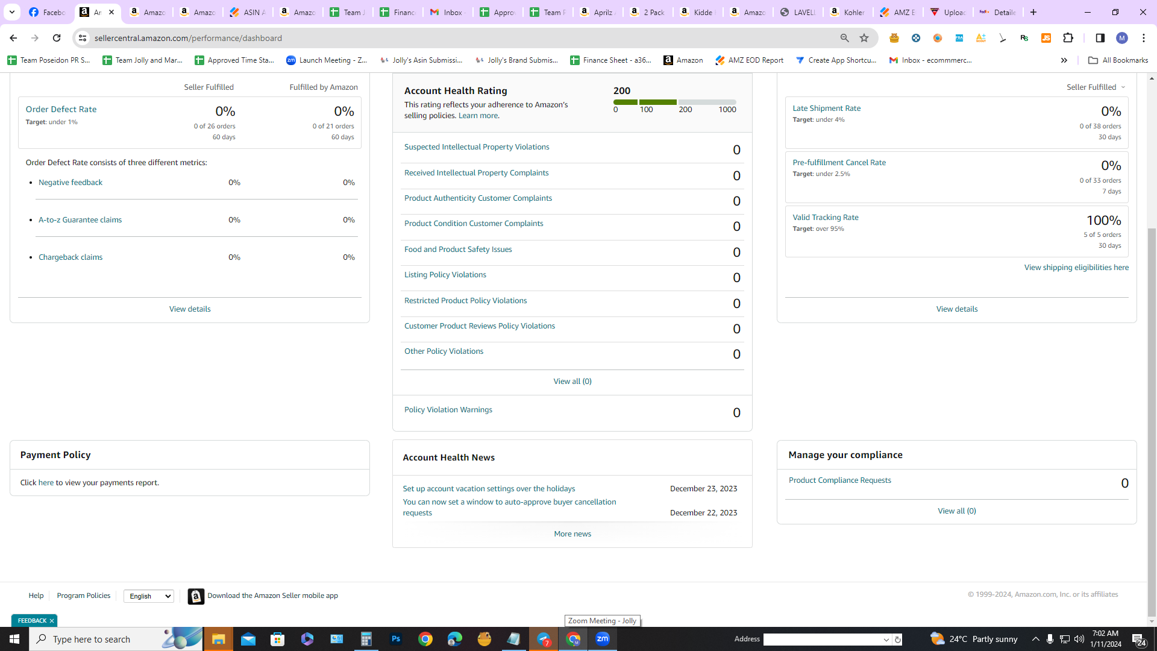Click the zoom magnifier in address bar

click(x=845, y=38)
